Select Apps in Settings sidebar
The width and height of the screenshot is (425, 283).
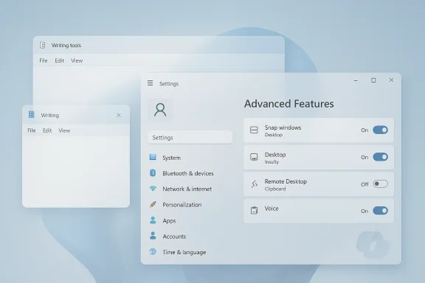pyautogui.click(x=169, y=220)
